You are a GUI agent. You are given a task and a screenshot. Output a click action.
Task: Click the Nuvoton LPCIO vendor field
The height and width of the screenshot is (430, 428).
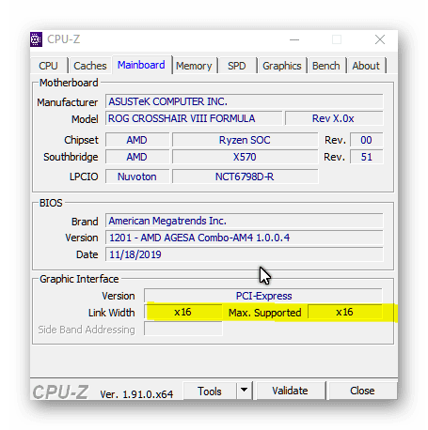[137, 177]
